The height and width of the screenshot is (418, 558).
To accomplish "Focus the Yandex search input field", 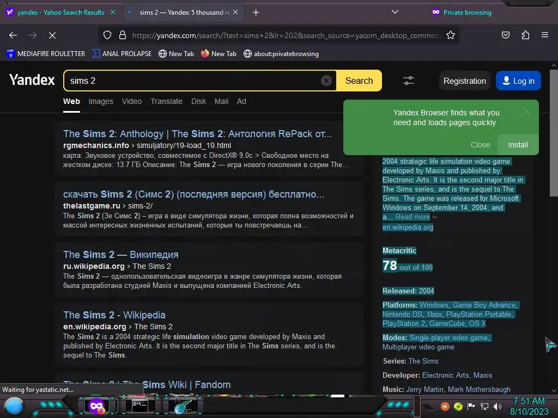I will click(x=194, y=81).
